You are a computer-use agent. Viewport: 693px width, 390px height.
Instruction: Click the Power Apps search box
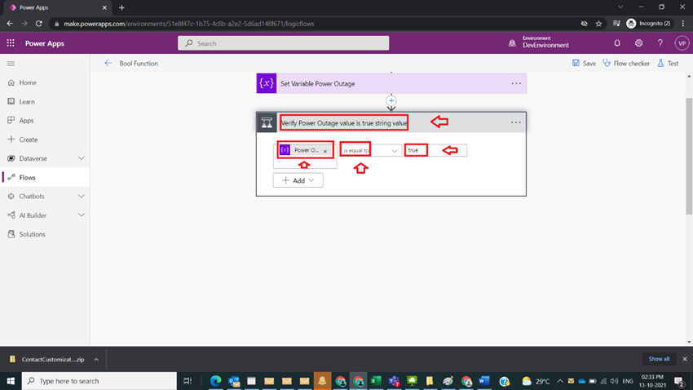pyautogui.click(x=283, y=43)
